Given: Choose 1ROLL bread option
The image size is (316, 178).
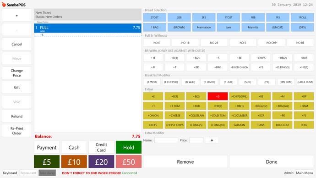Looking at the screenshot, I should click(302, 17).
